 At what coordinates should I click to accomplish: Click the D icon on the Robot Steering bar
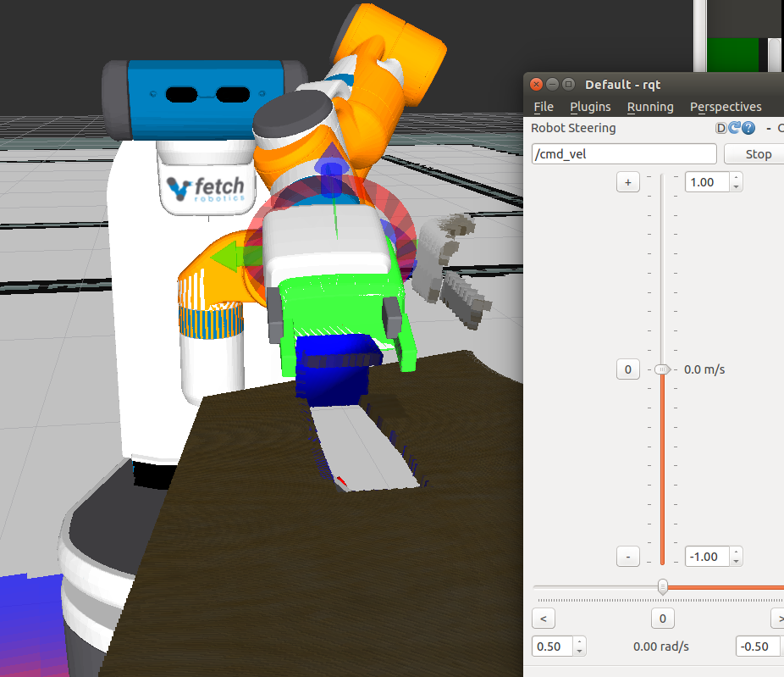pos(721,128)
